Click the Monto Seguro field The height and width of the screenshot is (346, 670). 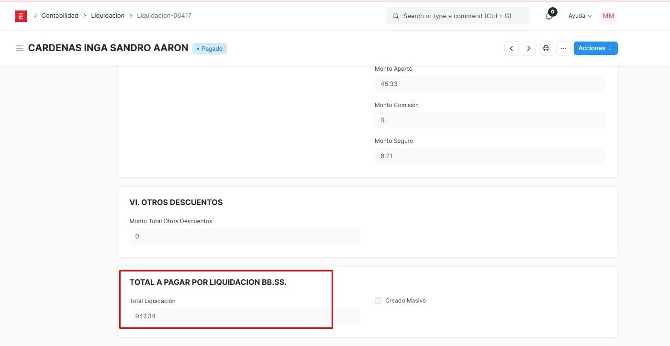pyautogui.click(x=490, y=156)
